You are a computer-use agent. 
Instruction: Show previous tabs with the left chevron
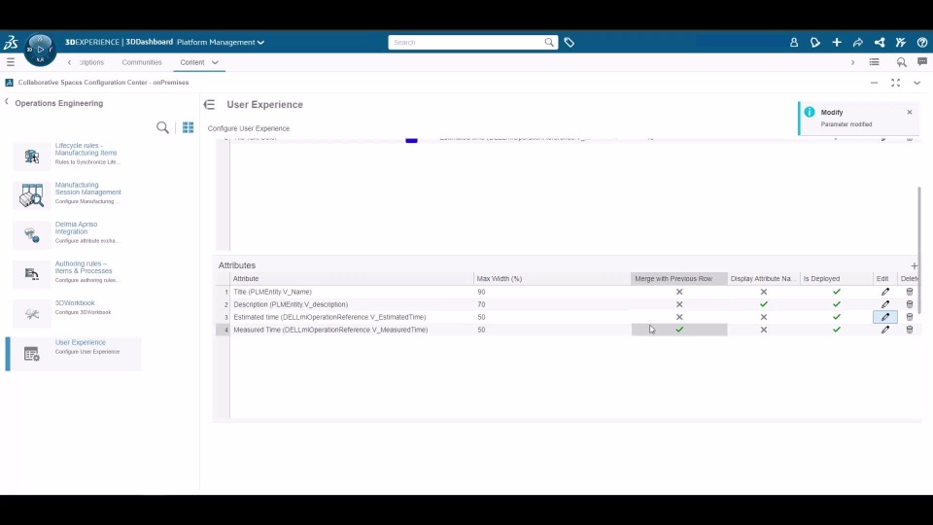pos(70,62)
